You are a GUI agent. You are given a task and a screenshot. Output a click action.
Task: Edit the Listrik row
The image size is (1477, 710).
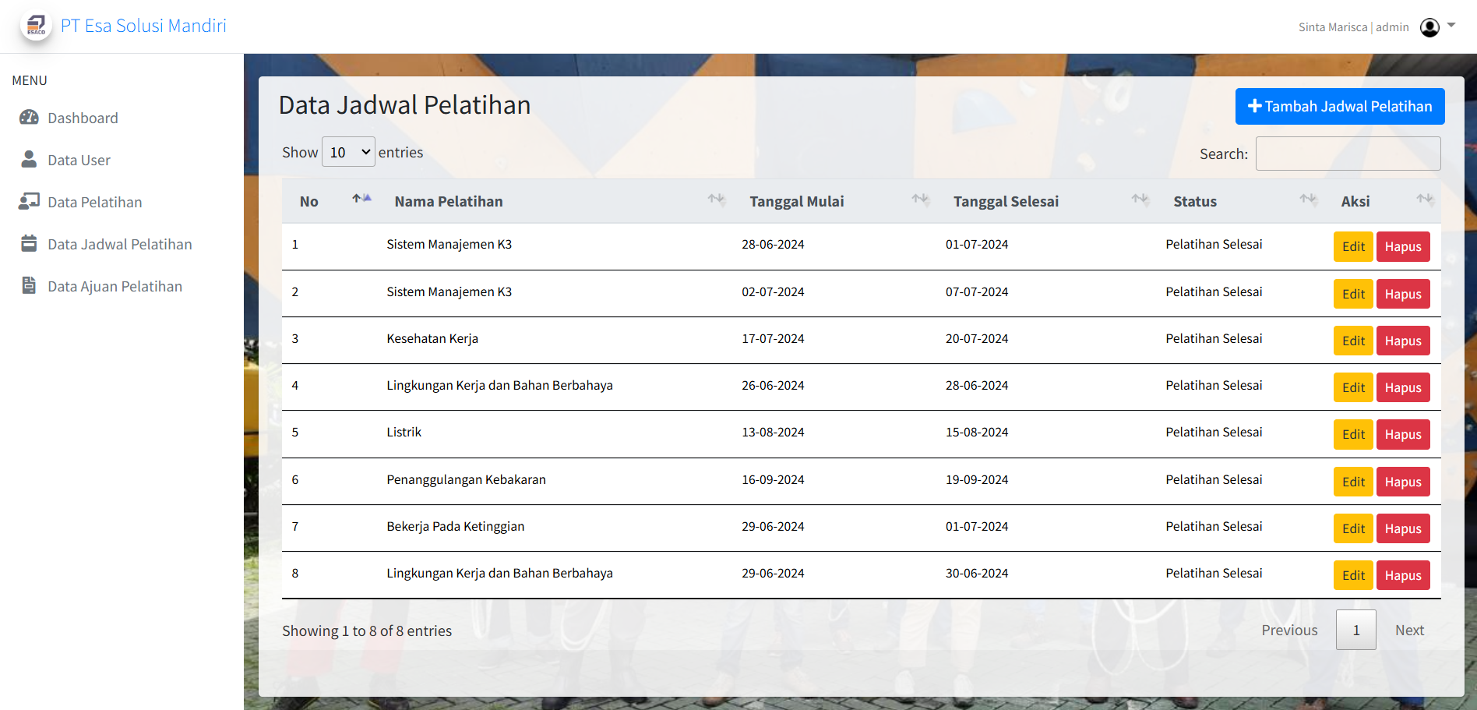pos(1353,434)
